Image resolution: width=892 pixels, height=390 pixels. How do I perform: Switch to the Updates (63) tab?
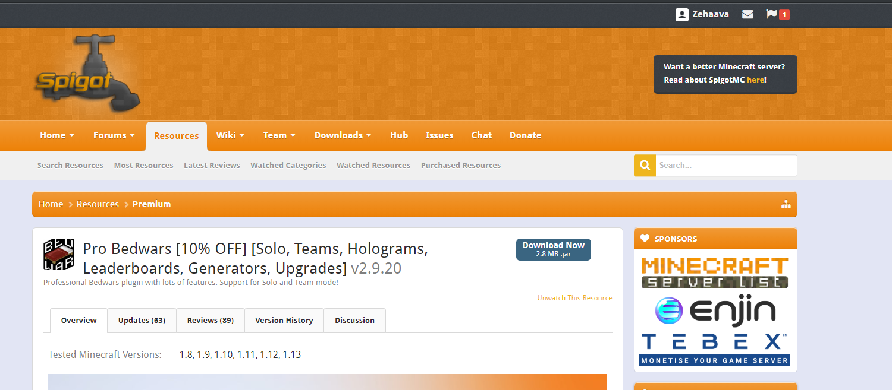point(142,321)
